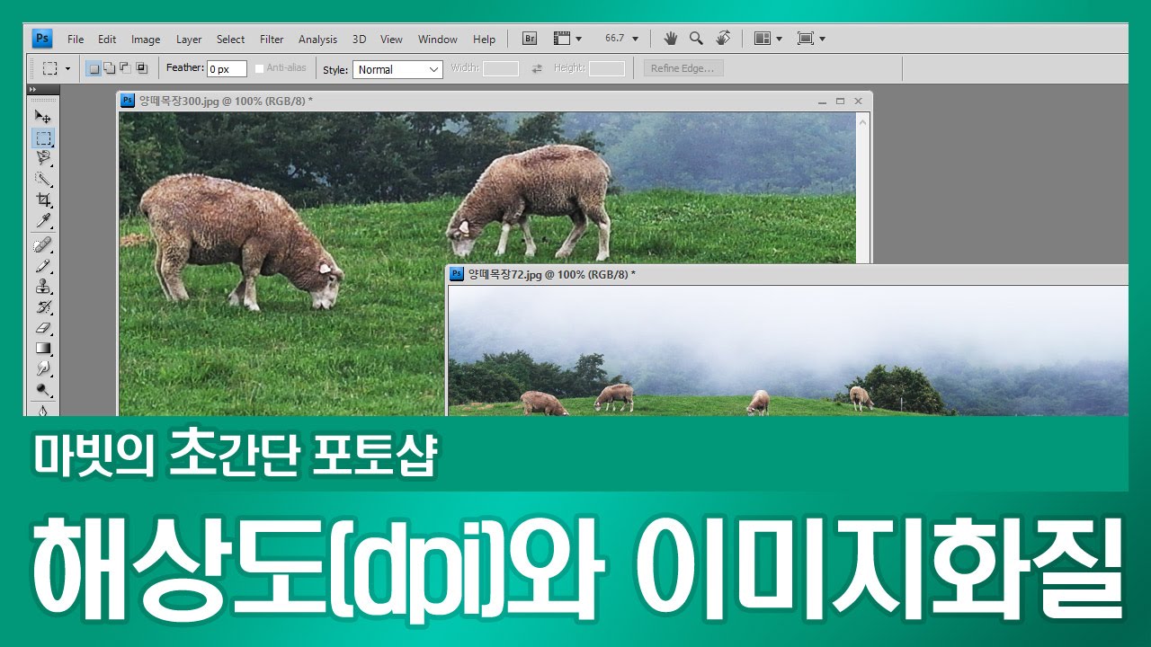Expand the toolbox with double-arrow toggle

click(32, 90)
